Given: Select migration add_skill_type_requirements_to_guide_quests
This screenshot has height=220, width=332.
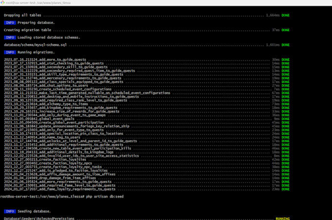Looking at the screenshot, I should pyautogui.click(x=63, y=75).
